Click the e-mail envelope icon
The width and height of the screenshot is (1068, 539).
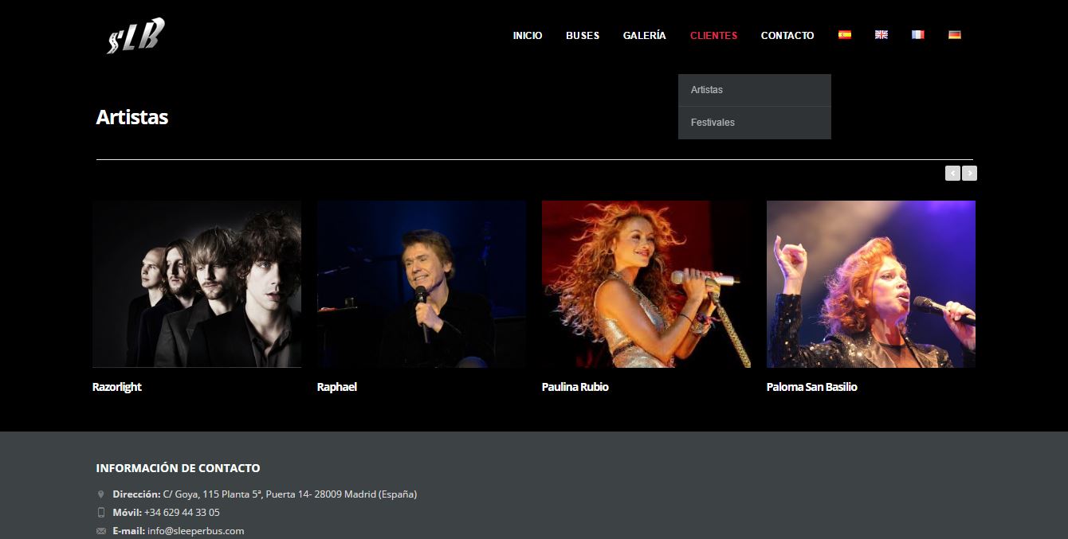point(100,531)
